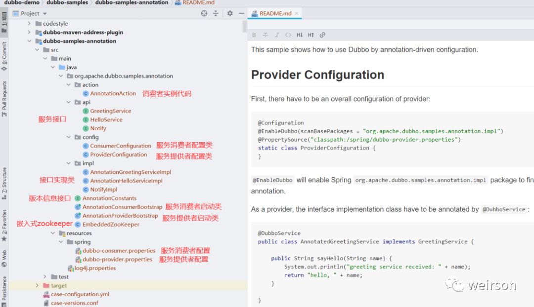The image size is (534, 307).
Task: Apply strikethrough formatting in markdown toolbar
Action: (265, 35)
